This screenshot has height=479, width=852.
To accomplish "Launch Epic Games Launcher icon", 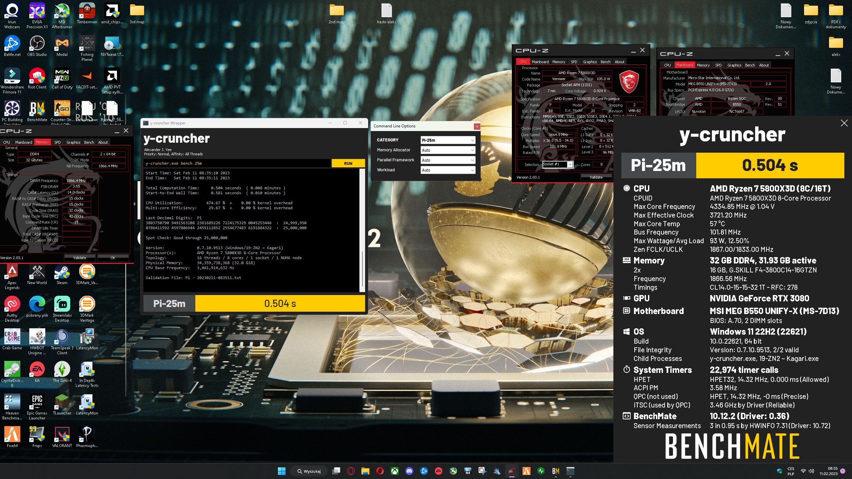I will pyautogui.click(x=37, y=407).
